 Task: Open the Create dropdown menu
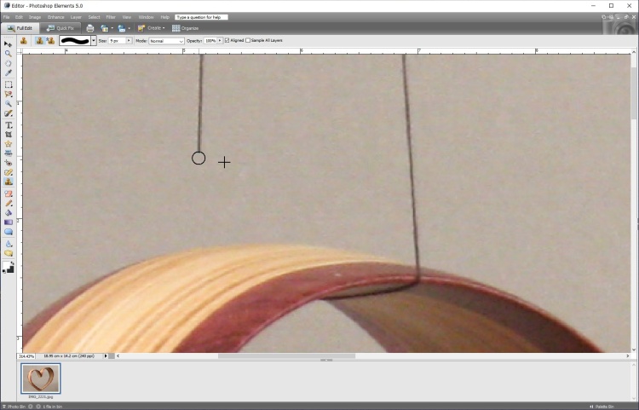(x=152, y=28)
